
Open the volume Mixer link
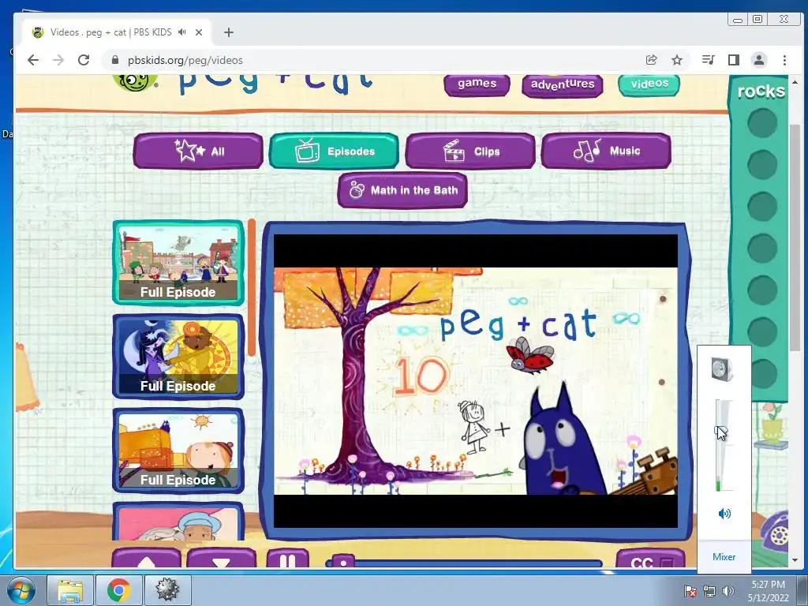point(724,556)
